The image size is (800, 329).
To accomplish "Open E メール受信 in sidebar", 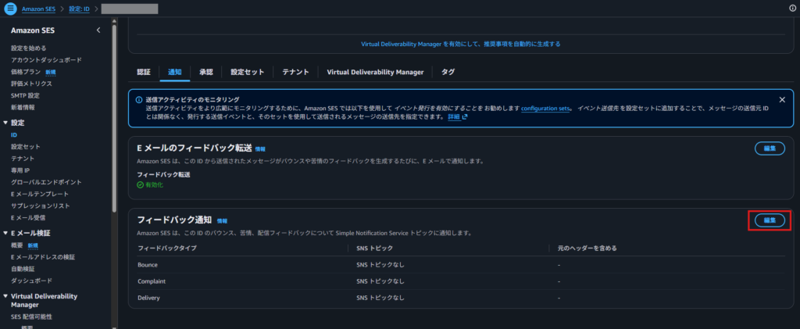I will pos(28,218).
